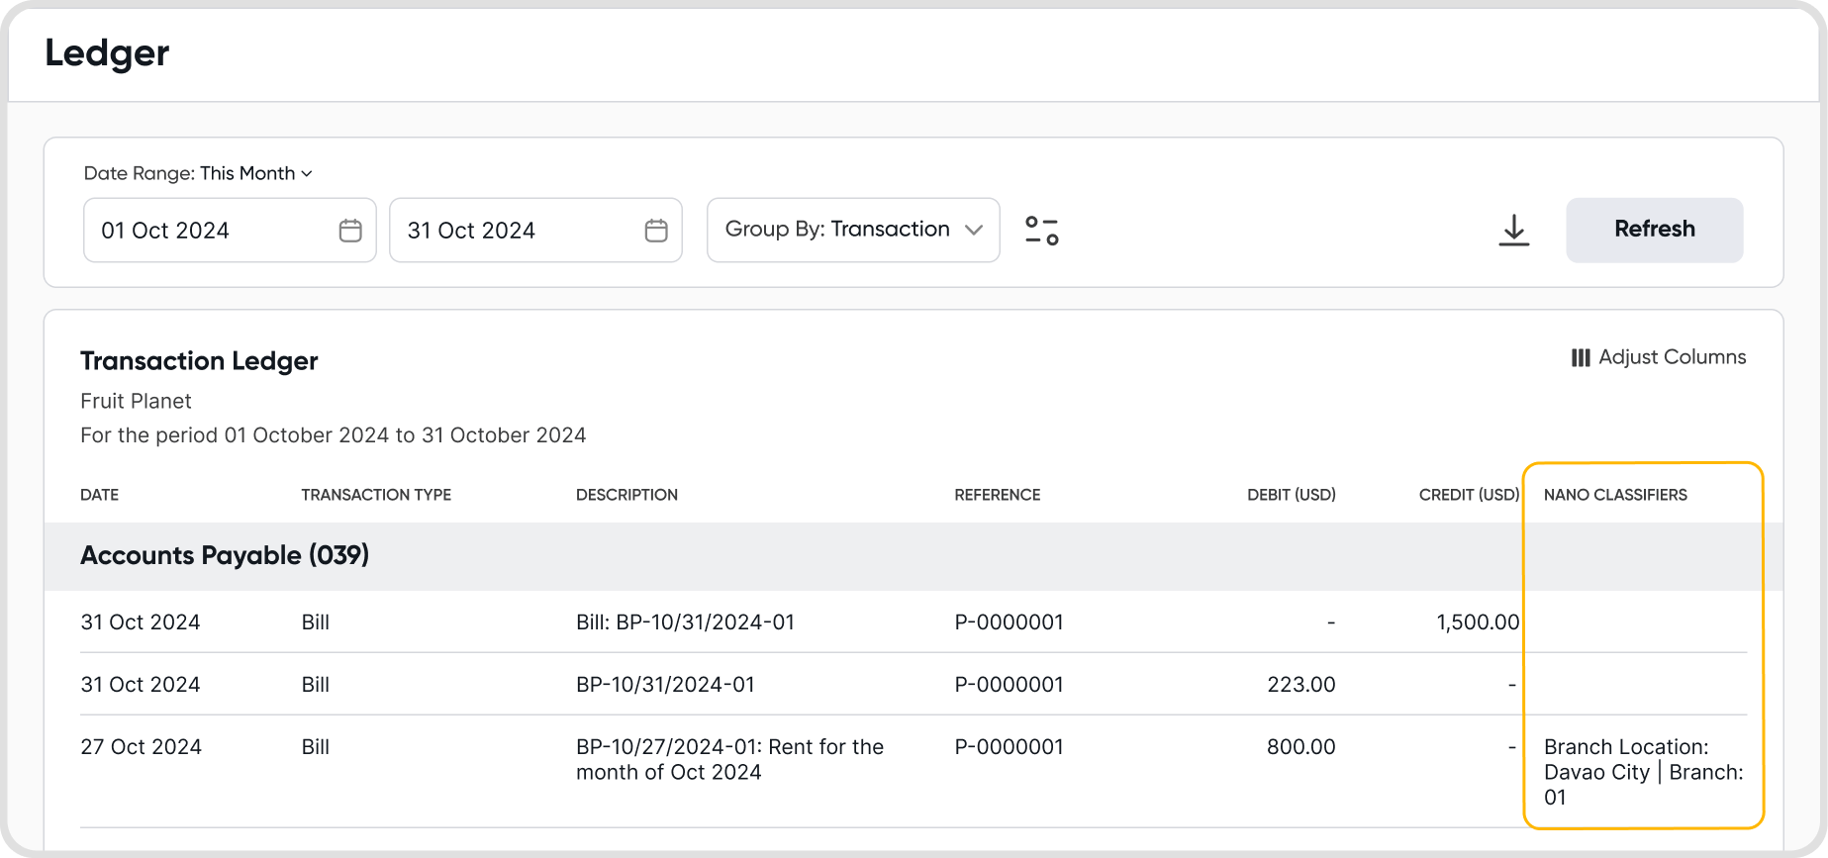Click the Group By dropdown chevron arrow

974,230
